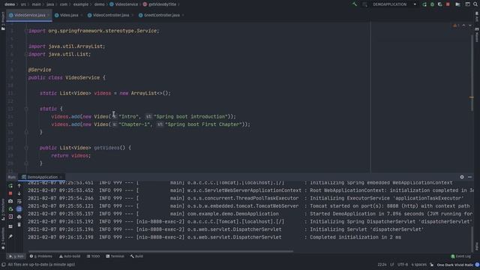Collapse the getVideos method fold marker

pyautogui.click(x=26, y=148)
